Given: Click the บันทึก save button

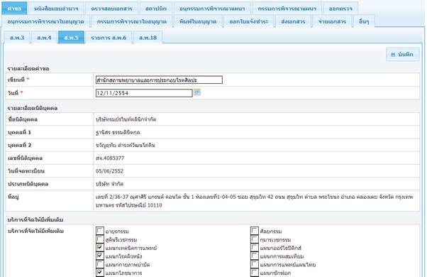Looking at the screenshot, I should coord(402,55).
